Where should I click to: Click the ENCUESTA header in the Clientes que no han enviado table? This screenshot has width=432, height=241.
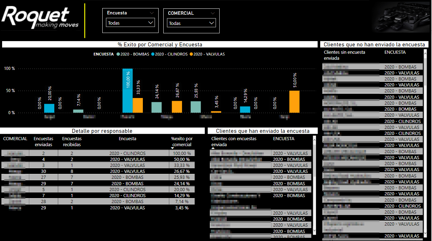coord(395,52)
